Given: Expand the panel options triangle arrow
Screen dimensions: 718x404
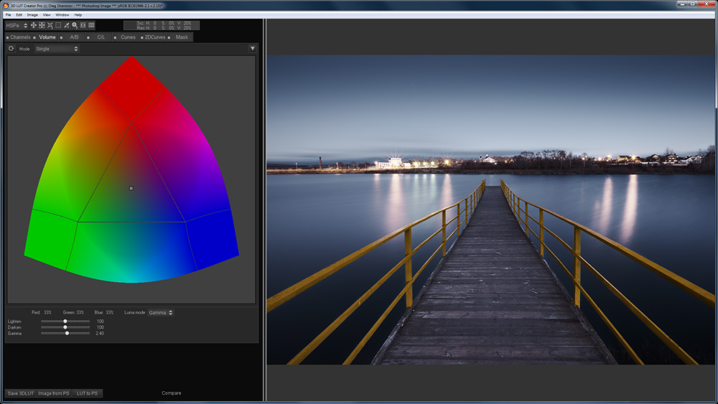Looking at the screenshot, I should (x=252, y=49).
